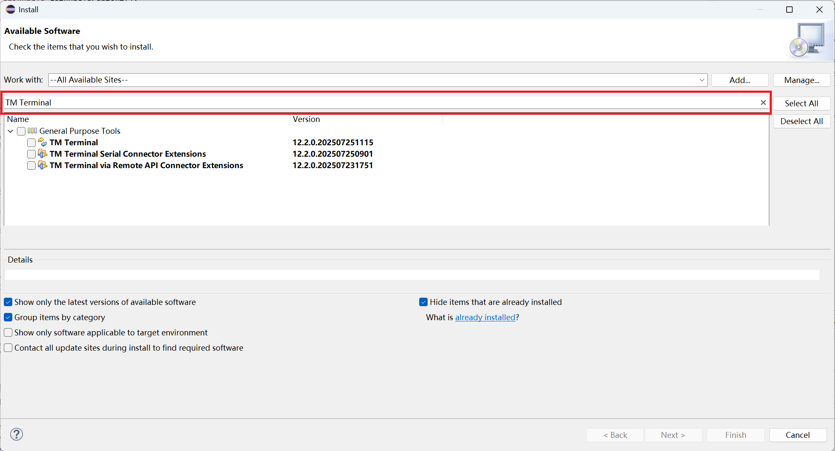
Task: Close the Install window
Action: click(x=819, y=9)
